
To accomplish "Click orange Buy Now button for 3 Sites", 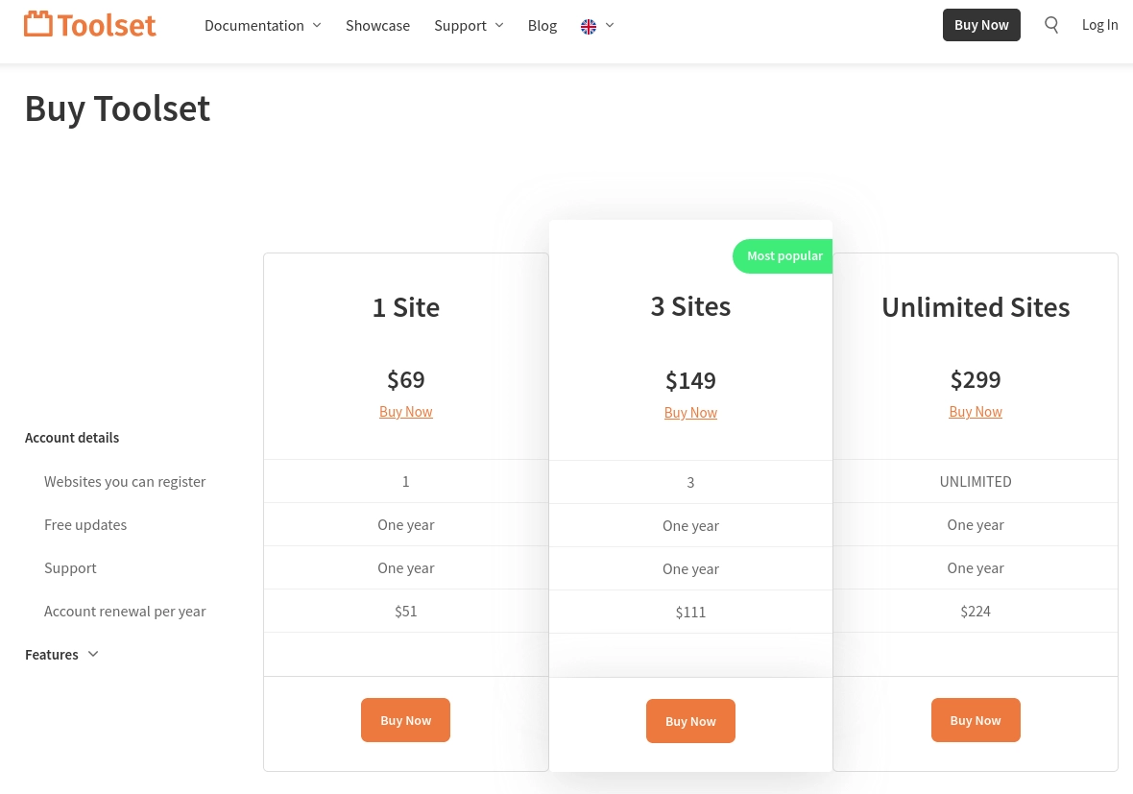I will tap(690, 720).
